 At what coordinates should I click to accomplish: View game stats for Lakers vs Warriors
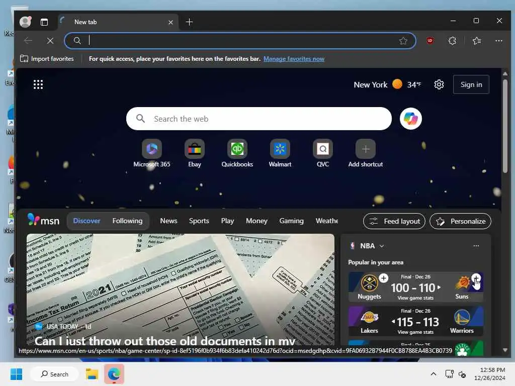415,332
